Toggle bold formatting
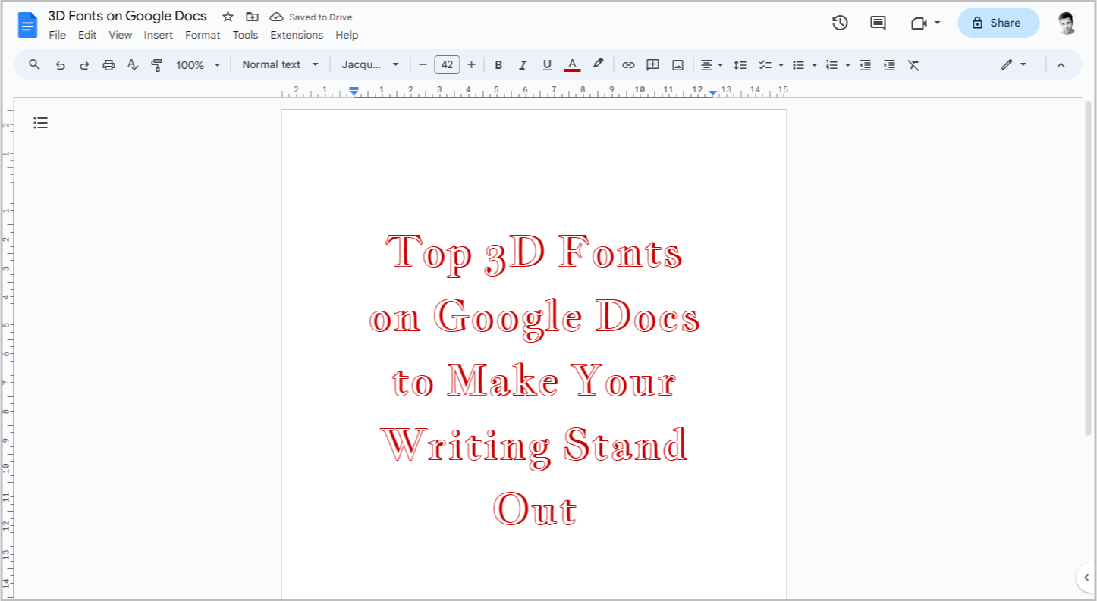 [498, 65]
